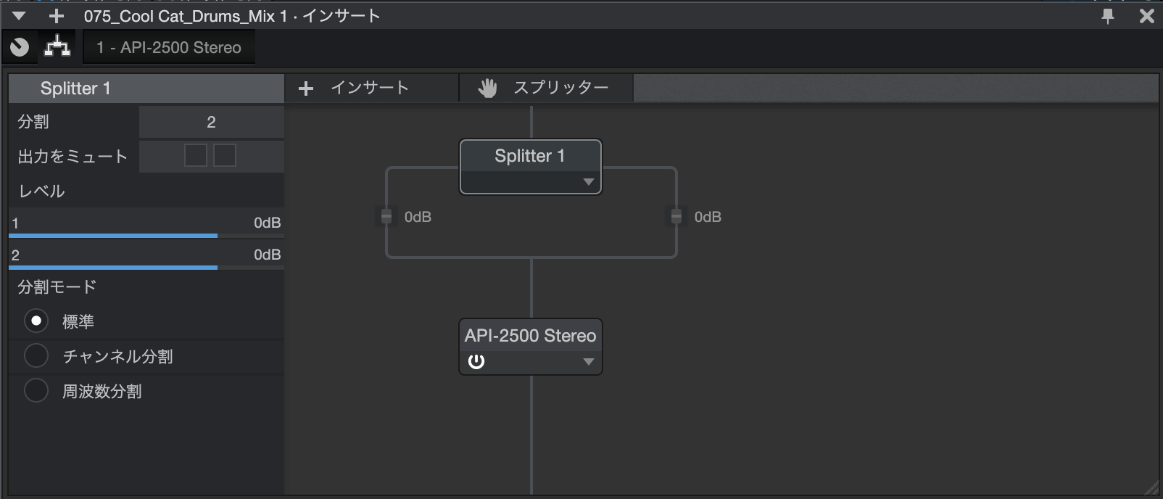Switch to 1 - API-2500 Stereo tab
The image size is (1163, 499).
pos(169,48)
